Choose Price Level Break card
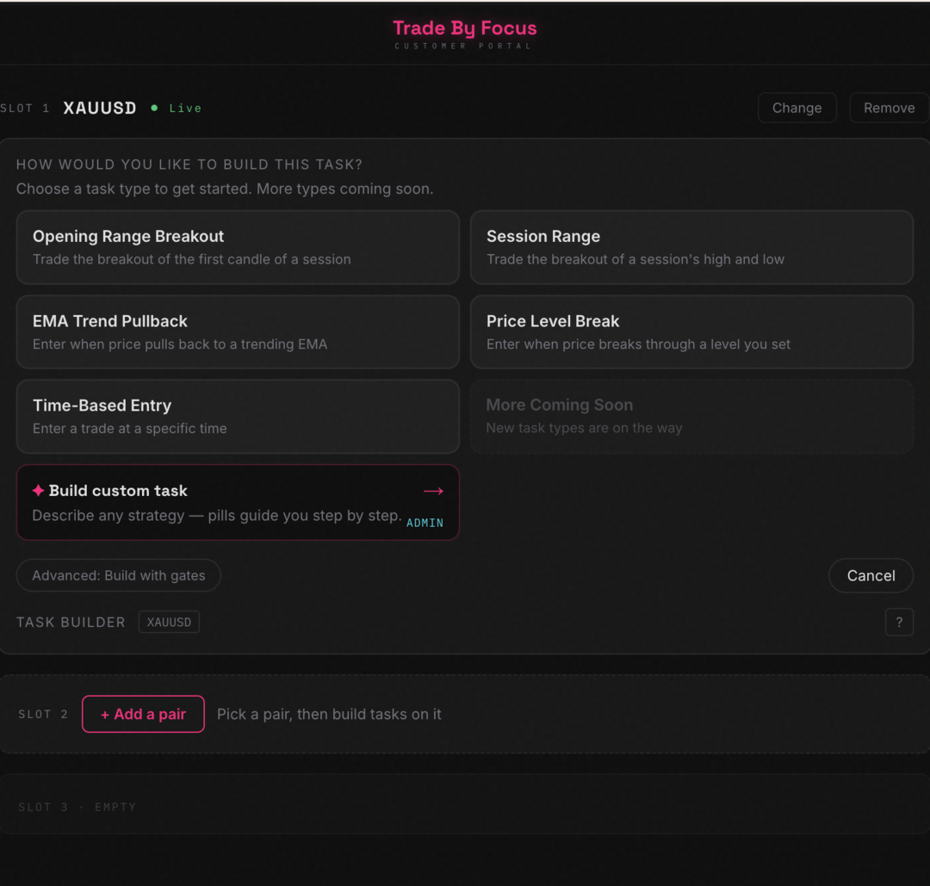930x886 pixels. tap(691, 332)
